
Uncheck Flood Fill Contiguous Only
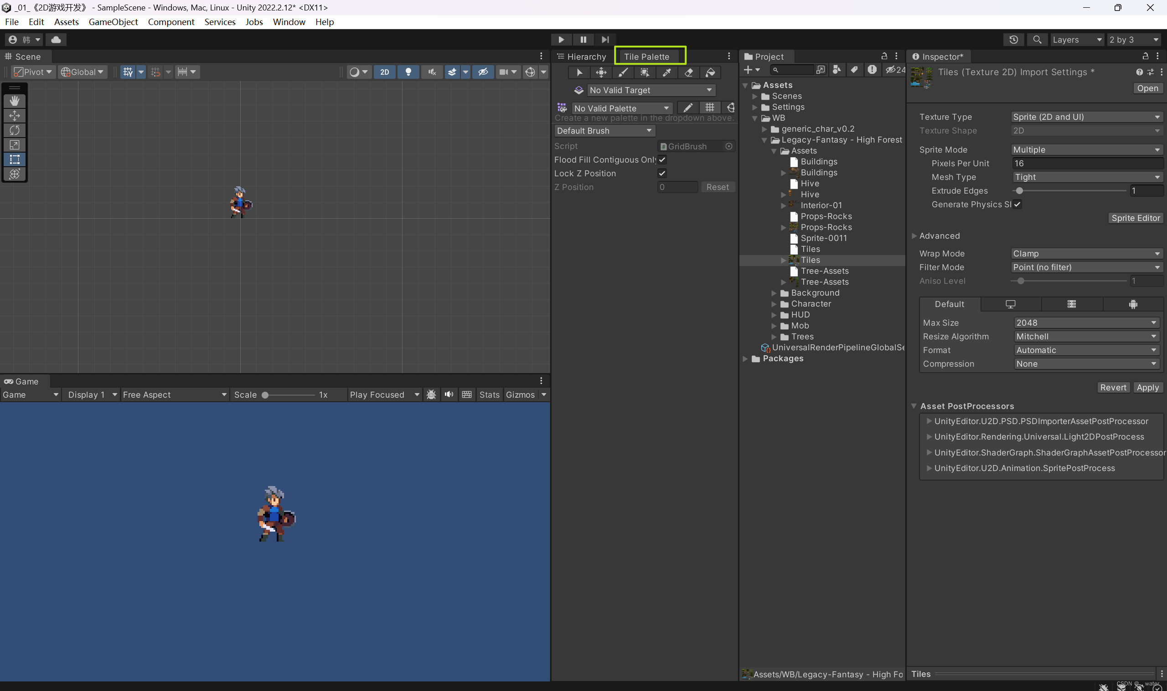click(662, 159)
